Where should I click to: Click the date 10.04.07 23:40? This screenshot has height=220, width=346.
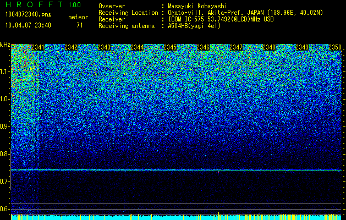28,25
